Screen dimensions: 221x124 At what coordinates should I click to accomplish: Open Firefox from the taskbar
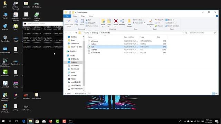click(51, 121)
